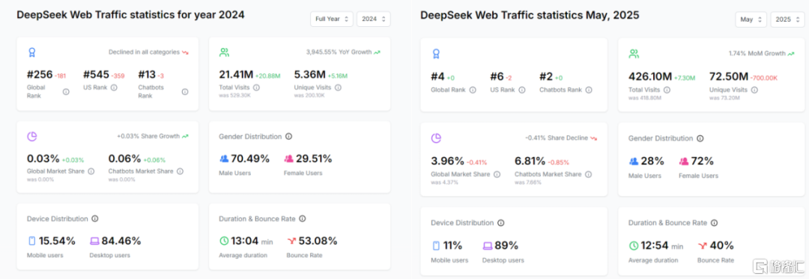
Task: Click the 3,945.55% YoY Growth label
Action: coord(339,52)
